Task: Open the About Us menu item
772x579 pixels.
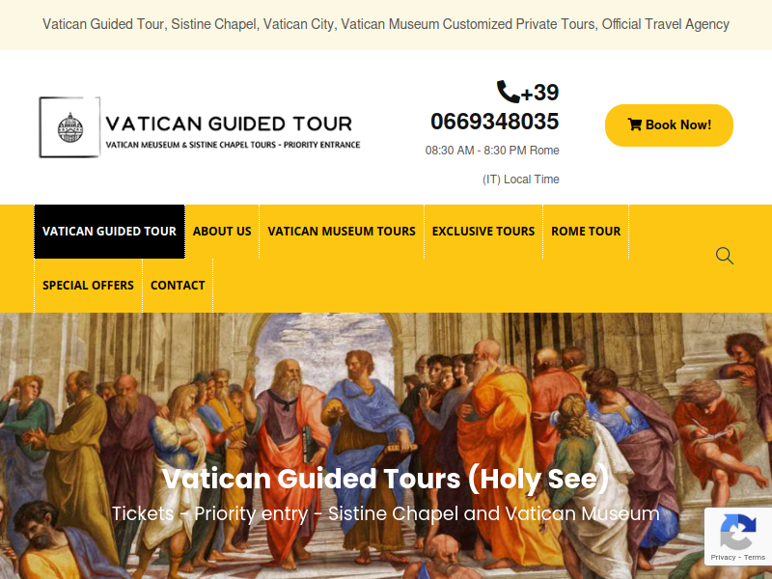Action: click(x=222, y=232)
